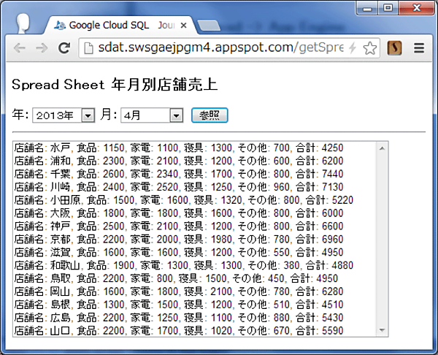Open the year dropdown showing 2013年
Image resolution: width=438 pixels, height=355 pixels.
point(64,115)
